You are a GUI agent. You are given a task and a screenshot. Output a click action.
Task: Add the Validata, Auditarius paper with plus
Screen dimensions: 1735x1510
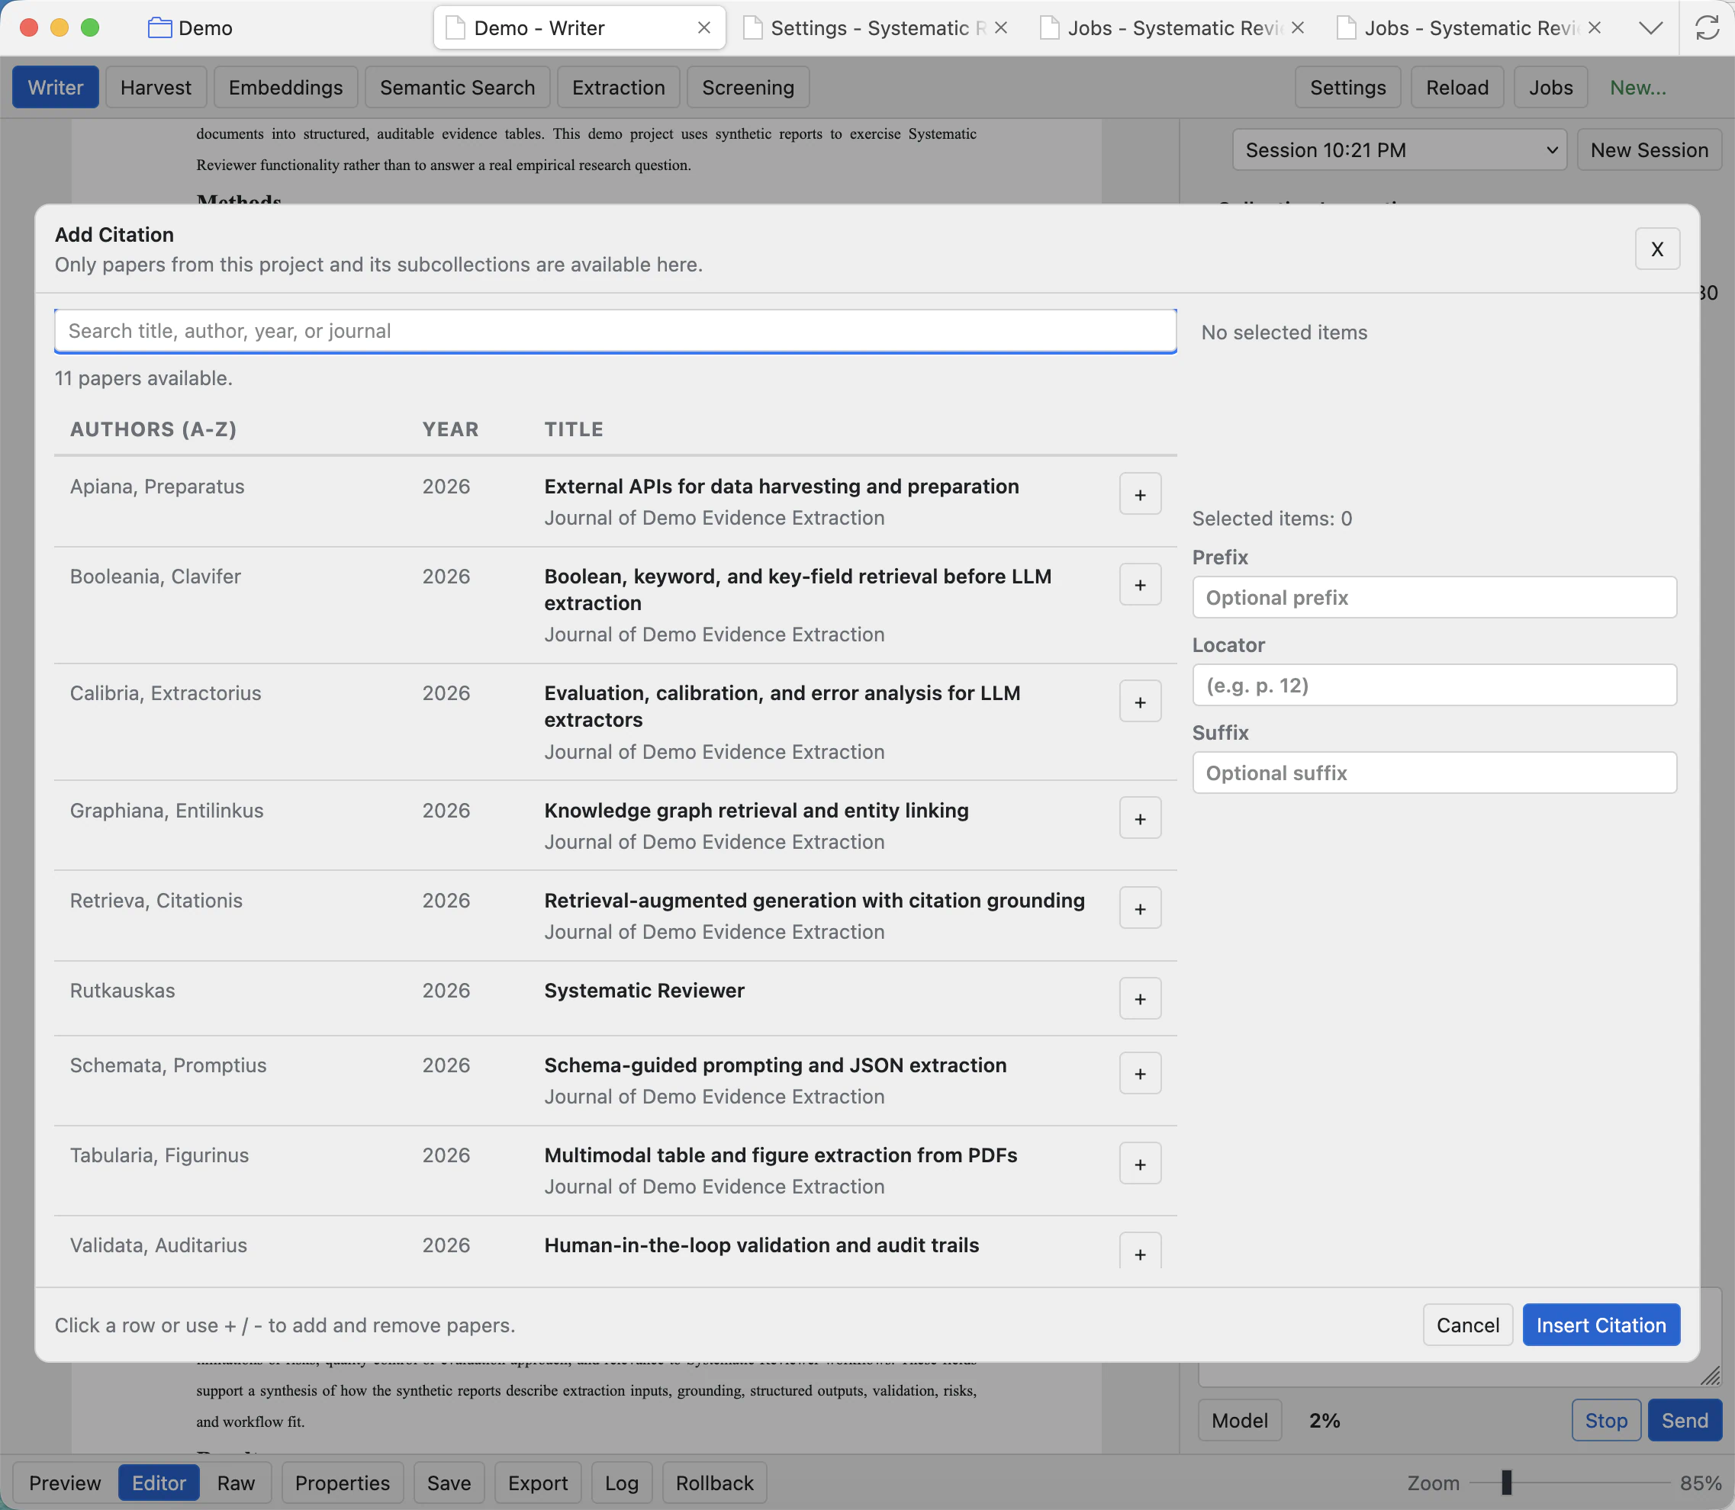(1140, 1252)
